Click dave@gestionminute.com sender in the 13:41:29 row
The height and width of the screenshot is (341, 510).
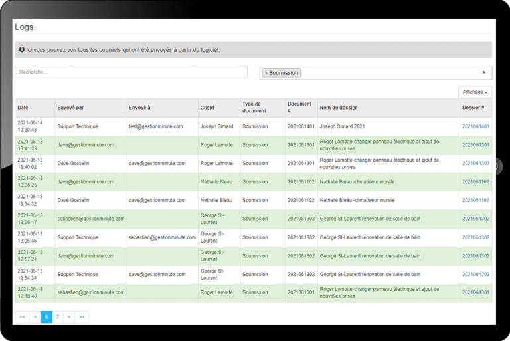coord(86,145)
